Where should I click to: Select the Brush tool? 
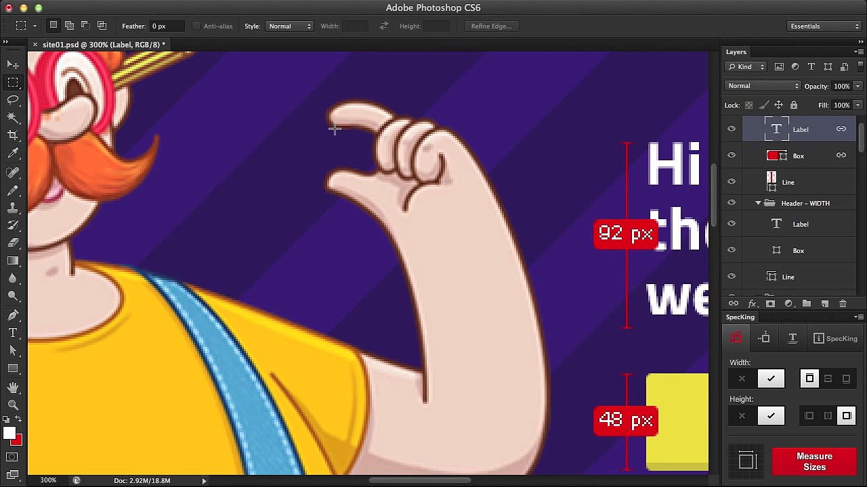click(x=13, y=190)
